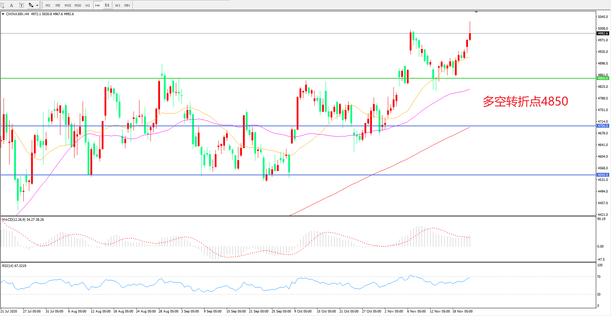Switch to M1 timeframe
Screen dimensions: 611x316
[48, 5]
